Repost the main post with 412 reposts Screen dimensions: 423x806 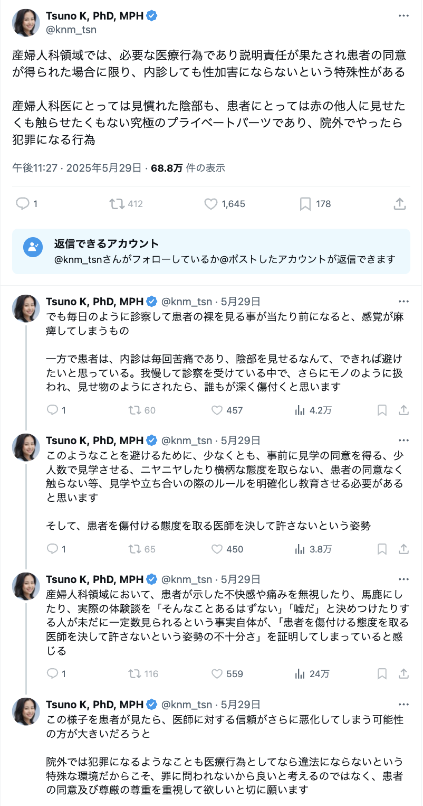[116, 203]
